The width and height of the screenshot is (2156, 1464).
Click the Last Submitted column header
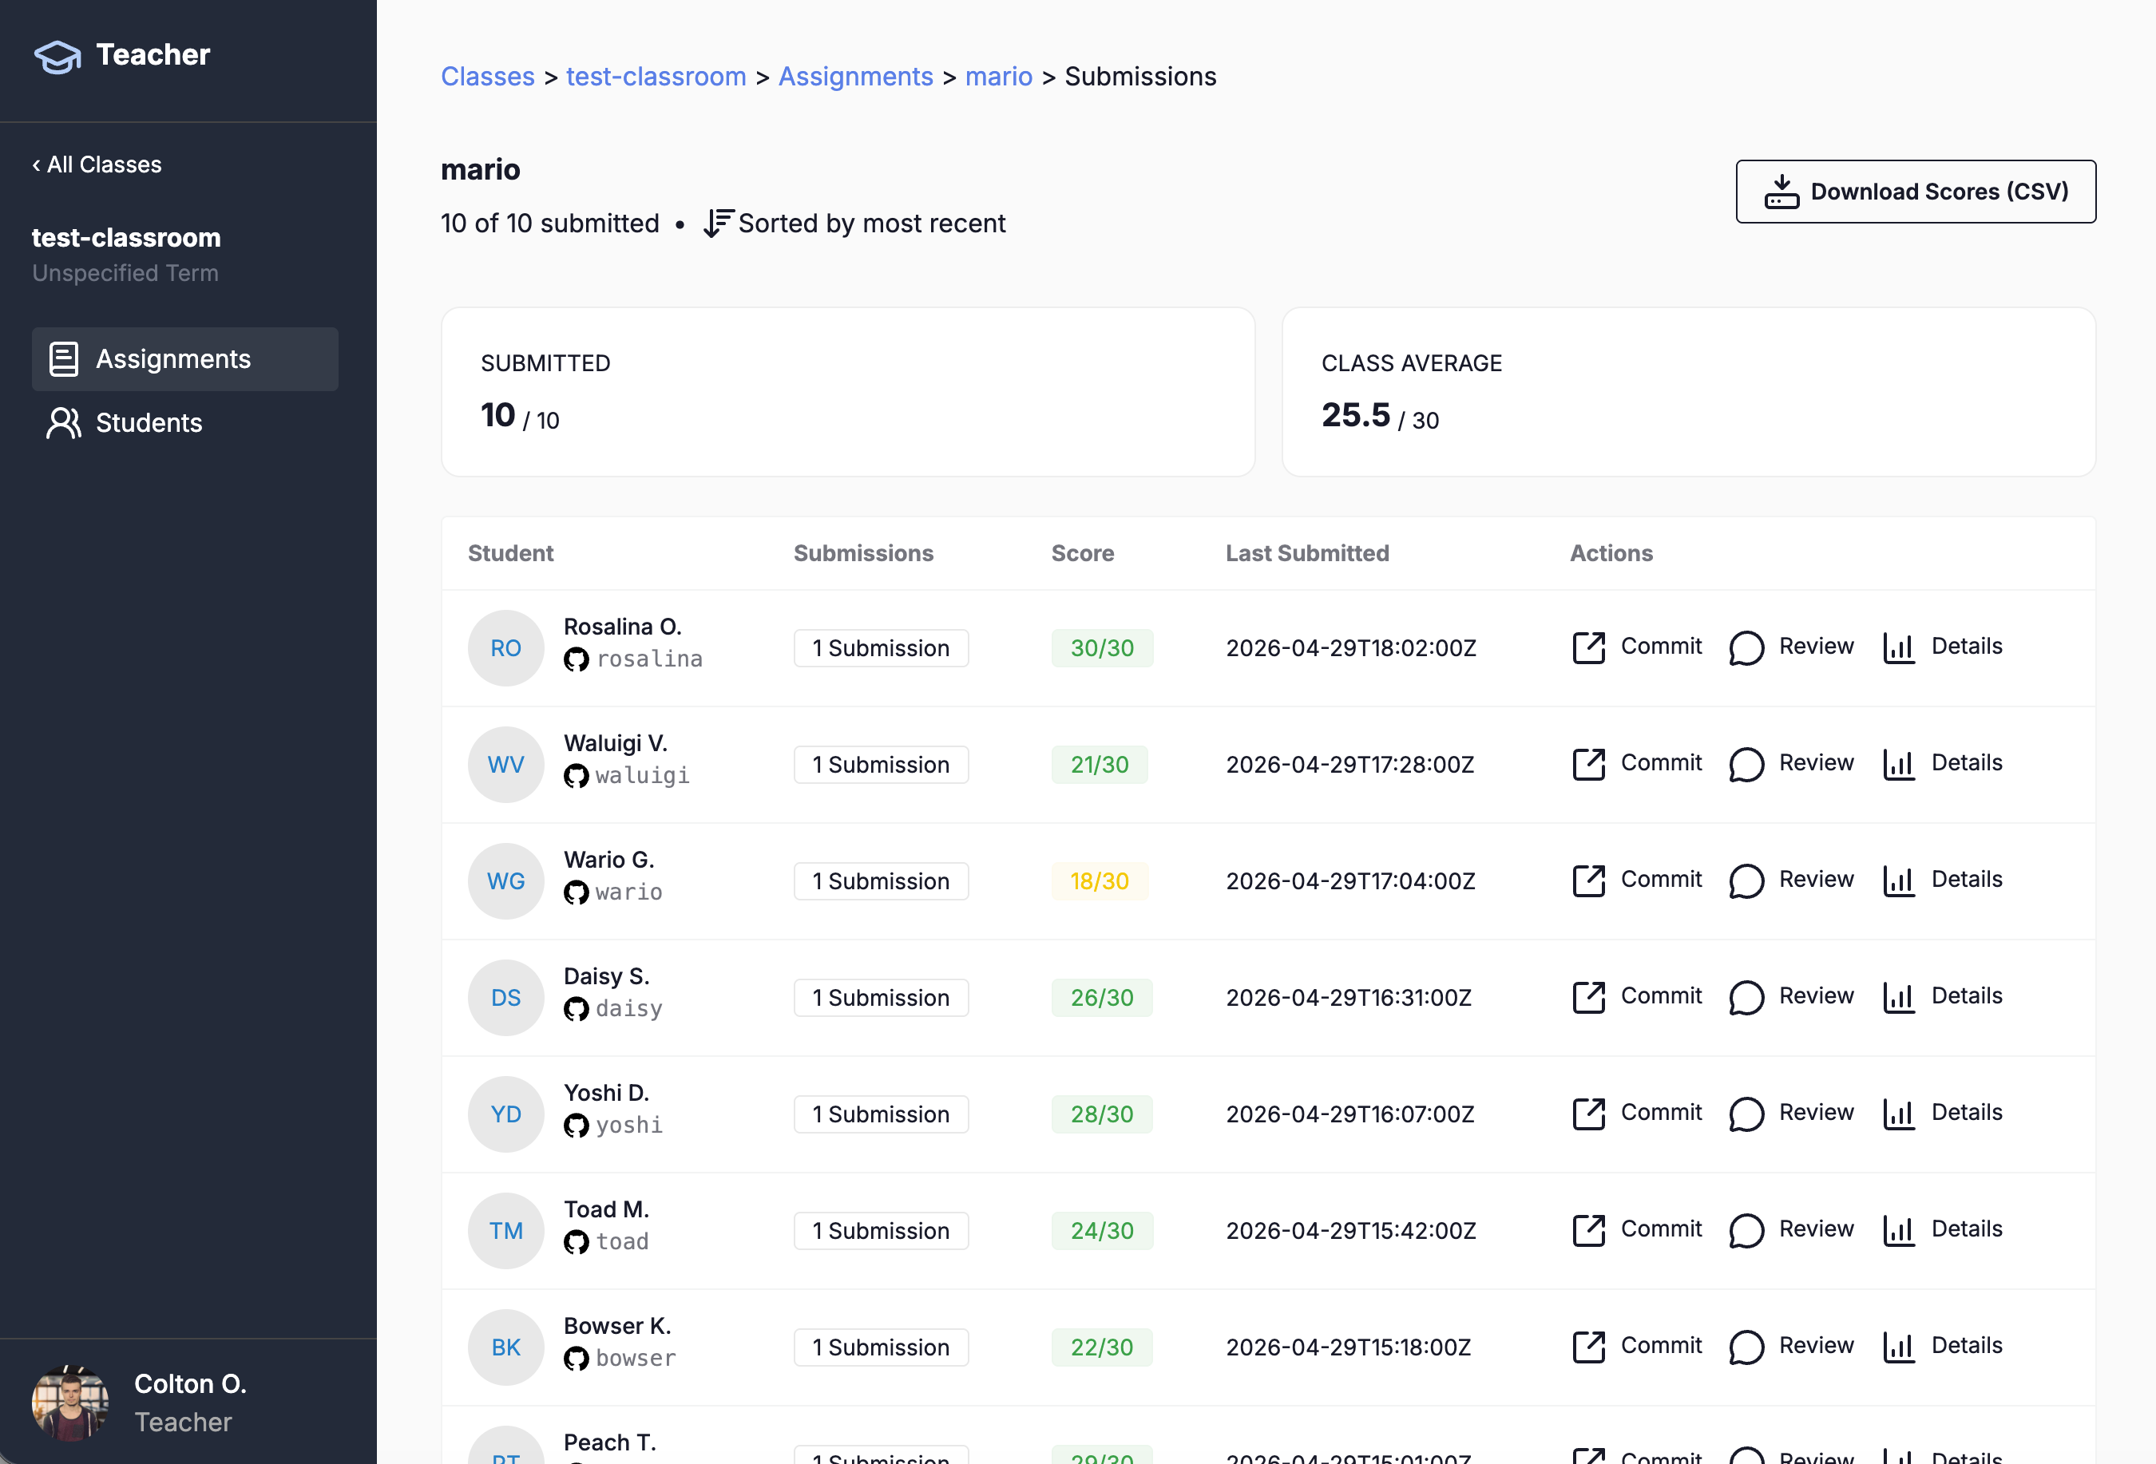tap(1307, 553)
